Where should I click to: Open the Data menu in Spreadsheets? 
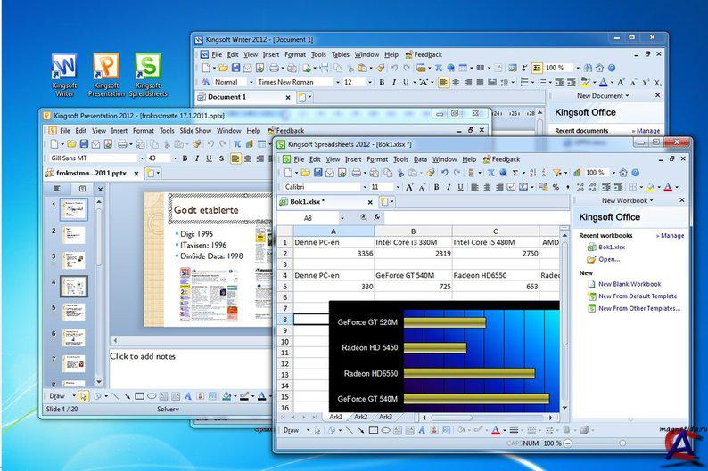point(420,159)
